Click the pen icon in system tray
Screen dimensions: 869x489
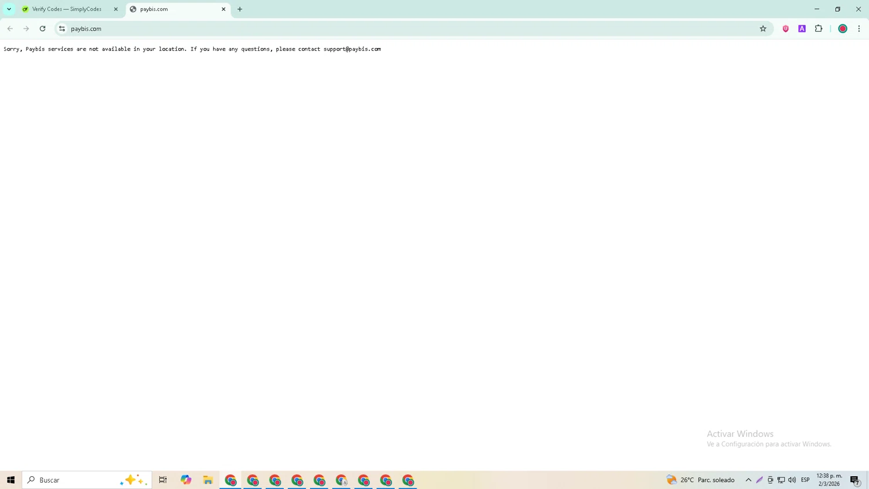coord(760,480)
